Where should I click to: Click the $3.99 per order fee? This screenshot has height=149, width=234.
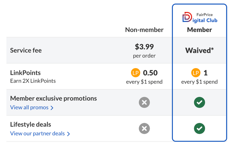pos(144,51)
